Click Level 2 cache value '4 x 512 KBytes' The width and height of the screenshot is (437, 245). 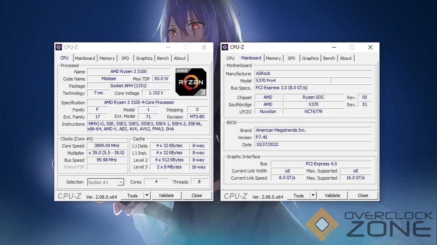point(169,160)
